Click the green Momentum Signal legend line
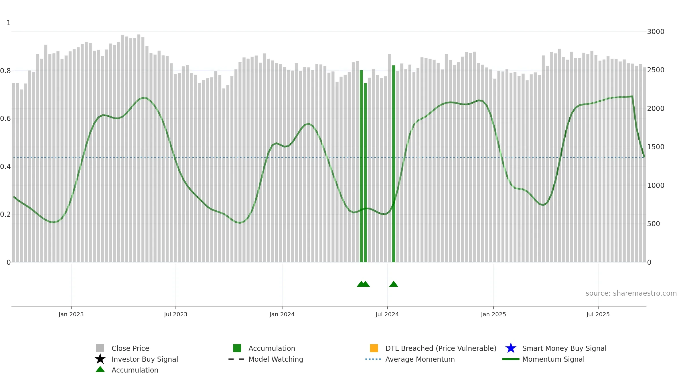Viewport: 687px width, 386px height. (511, 359)
